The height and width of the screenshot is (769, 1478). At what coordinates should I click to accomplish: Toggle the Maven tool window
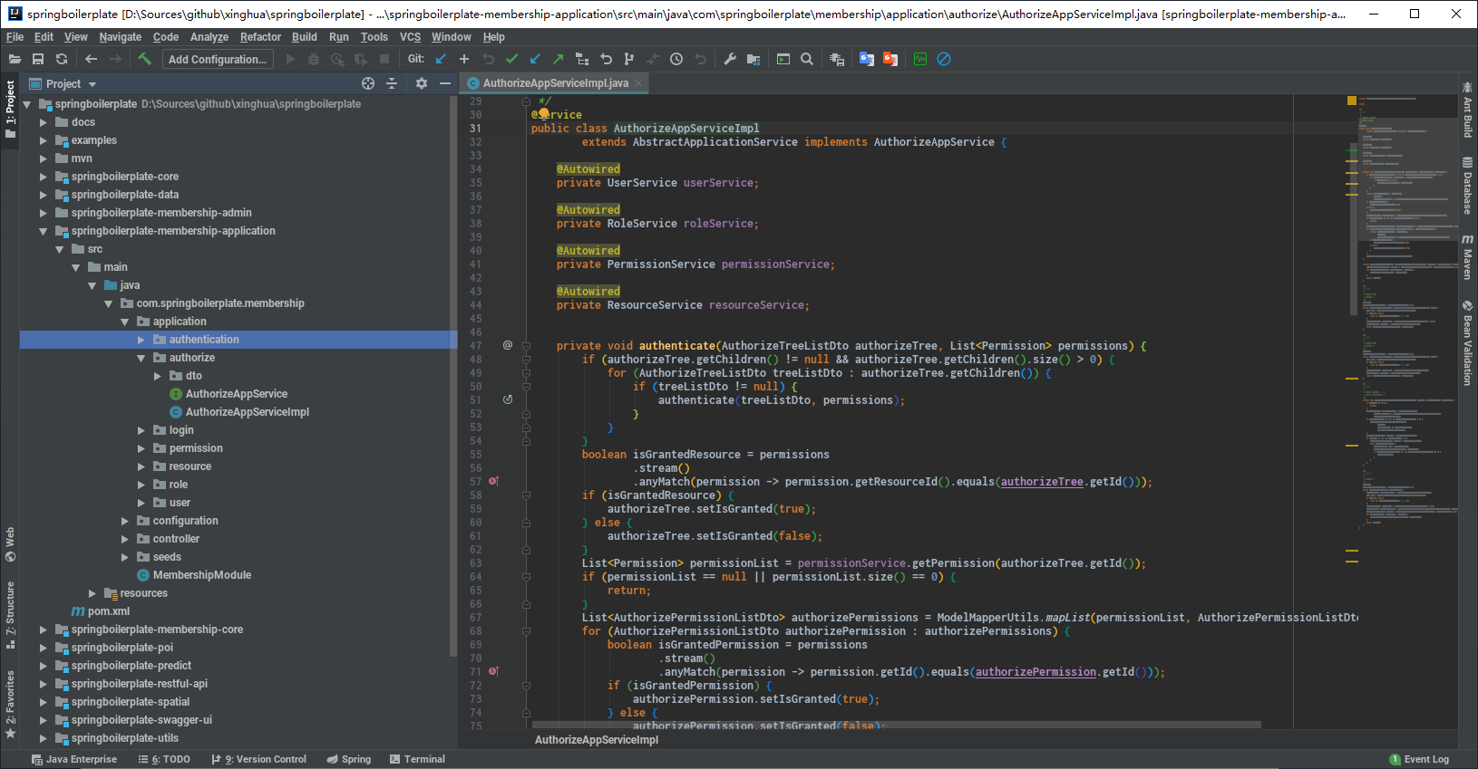pyautogui.click(x=1467, y=256)
